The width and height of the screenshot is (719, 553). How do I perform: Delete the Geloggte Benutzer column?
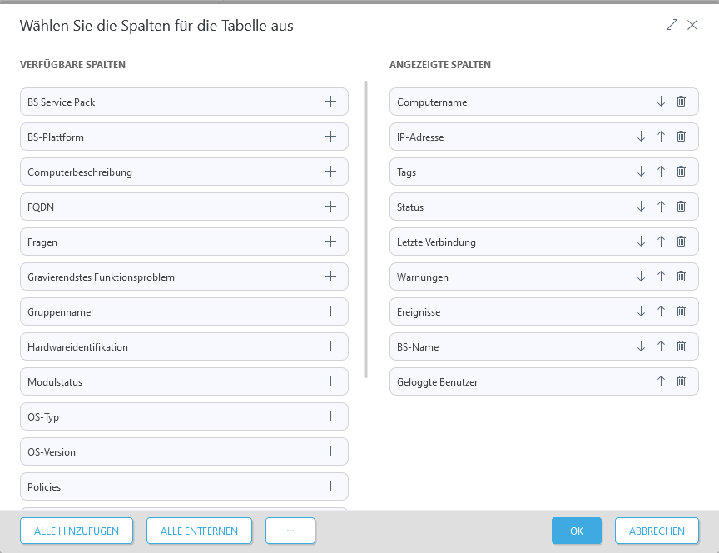[681, 381]
